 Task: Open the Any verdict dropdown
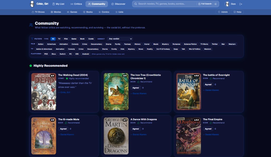pyautogui.click(x=120, y=39)
